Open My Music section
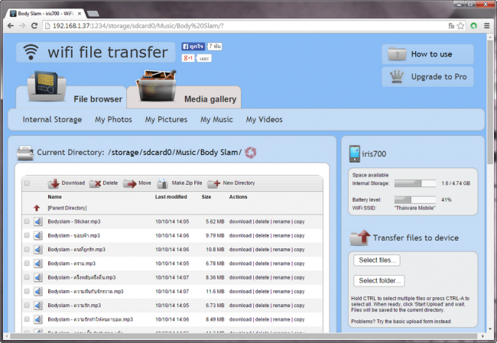The width and height of the screenshot is (497, 343). 216,119
